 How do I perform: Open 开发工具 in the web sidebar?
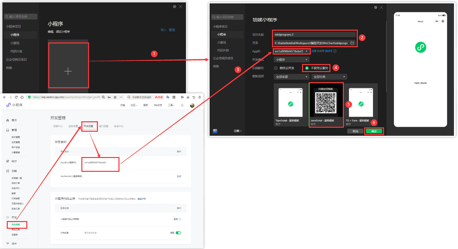pyautogui.click(x=16, y=229)
